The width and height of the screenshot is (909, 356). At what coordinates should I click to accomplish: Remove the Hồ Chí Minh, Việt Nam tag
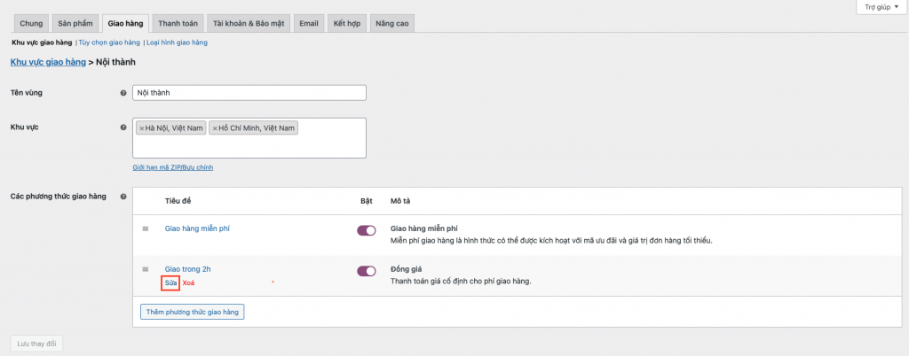point(215,128)
